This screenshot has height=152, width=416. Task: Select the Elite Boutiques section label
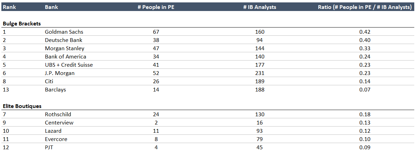(x=22, y=106)
